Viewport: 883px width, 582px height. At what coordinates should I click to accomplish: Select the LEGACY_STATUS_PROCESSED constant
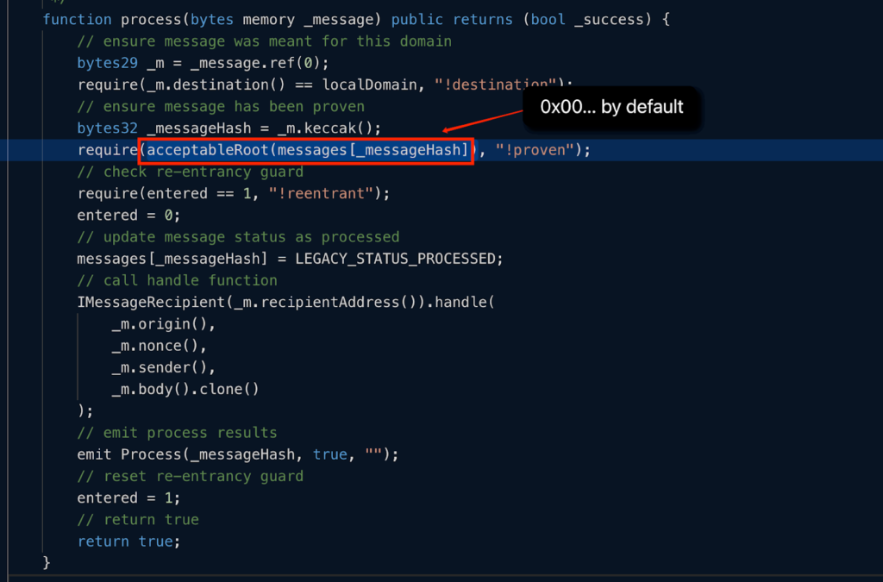pyautogui.click(x=395, y=259)
